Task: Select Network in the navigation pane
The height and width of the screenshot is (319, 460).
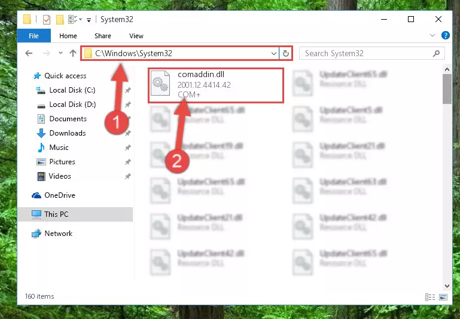Action: point(59,234)
